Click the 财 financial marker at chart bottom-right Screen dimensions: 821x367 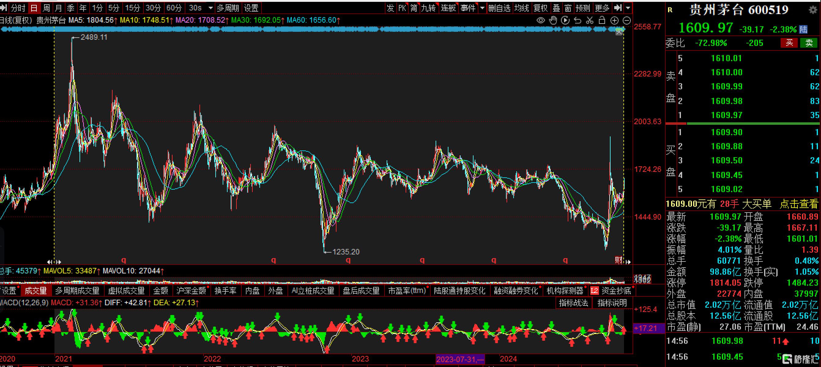click(x=619, y=260)
